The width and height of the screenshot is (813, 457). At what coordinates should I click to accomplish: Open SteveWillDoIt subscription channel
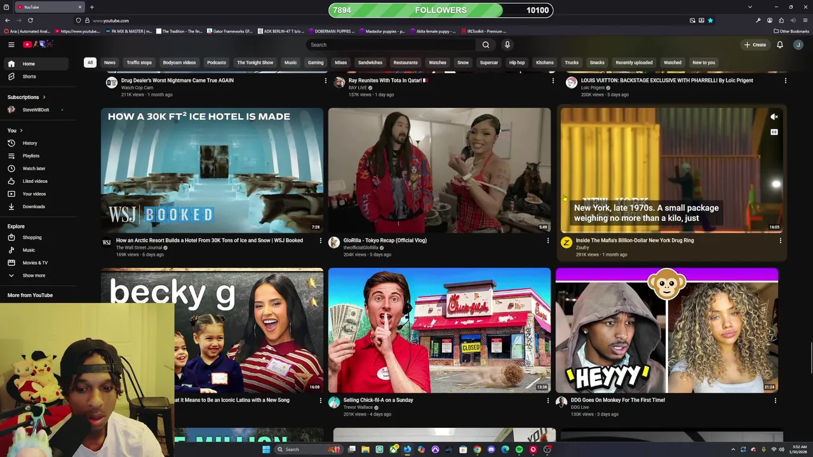point(36,110)
